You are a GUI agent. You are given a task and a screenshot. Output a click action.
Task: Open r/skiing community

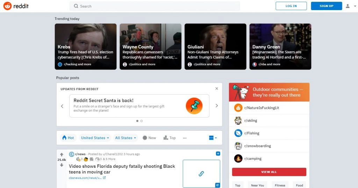click(x=251, y=121)
